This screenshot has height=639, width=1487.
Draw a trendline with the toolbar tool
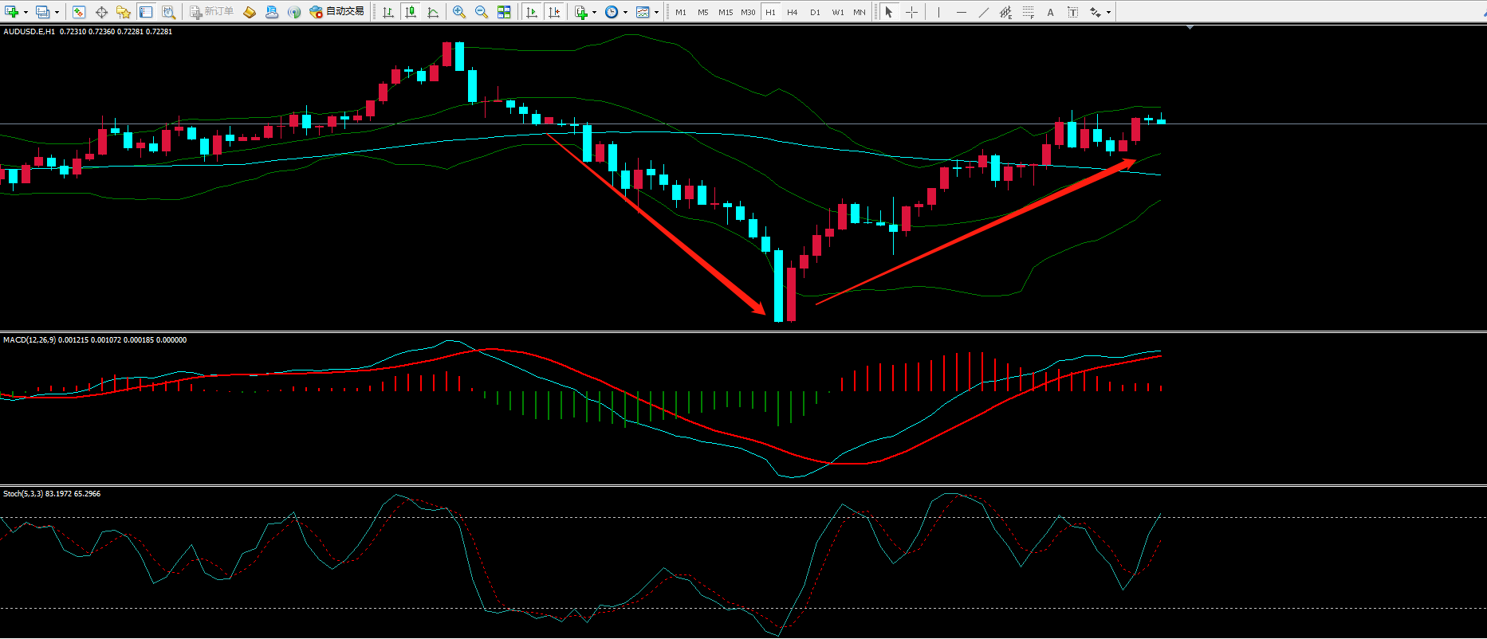point(983,12)
